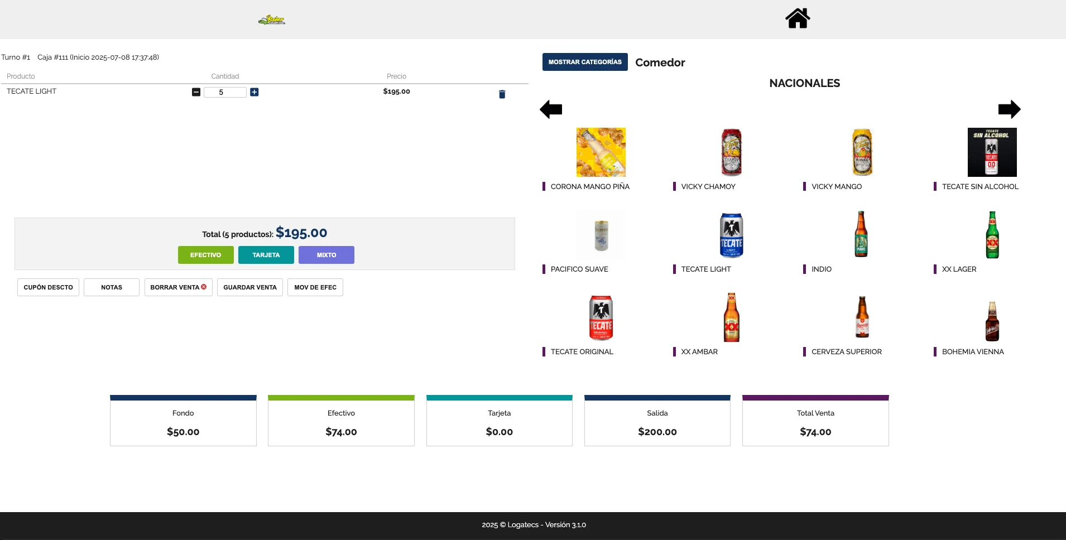Select the Bohemia Vienna bottle
1066x540 pixels.
coord(992,320)
